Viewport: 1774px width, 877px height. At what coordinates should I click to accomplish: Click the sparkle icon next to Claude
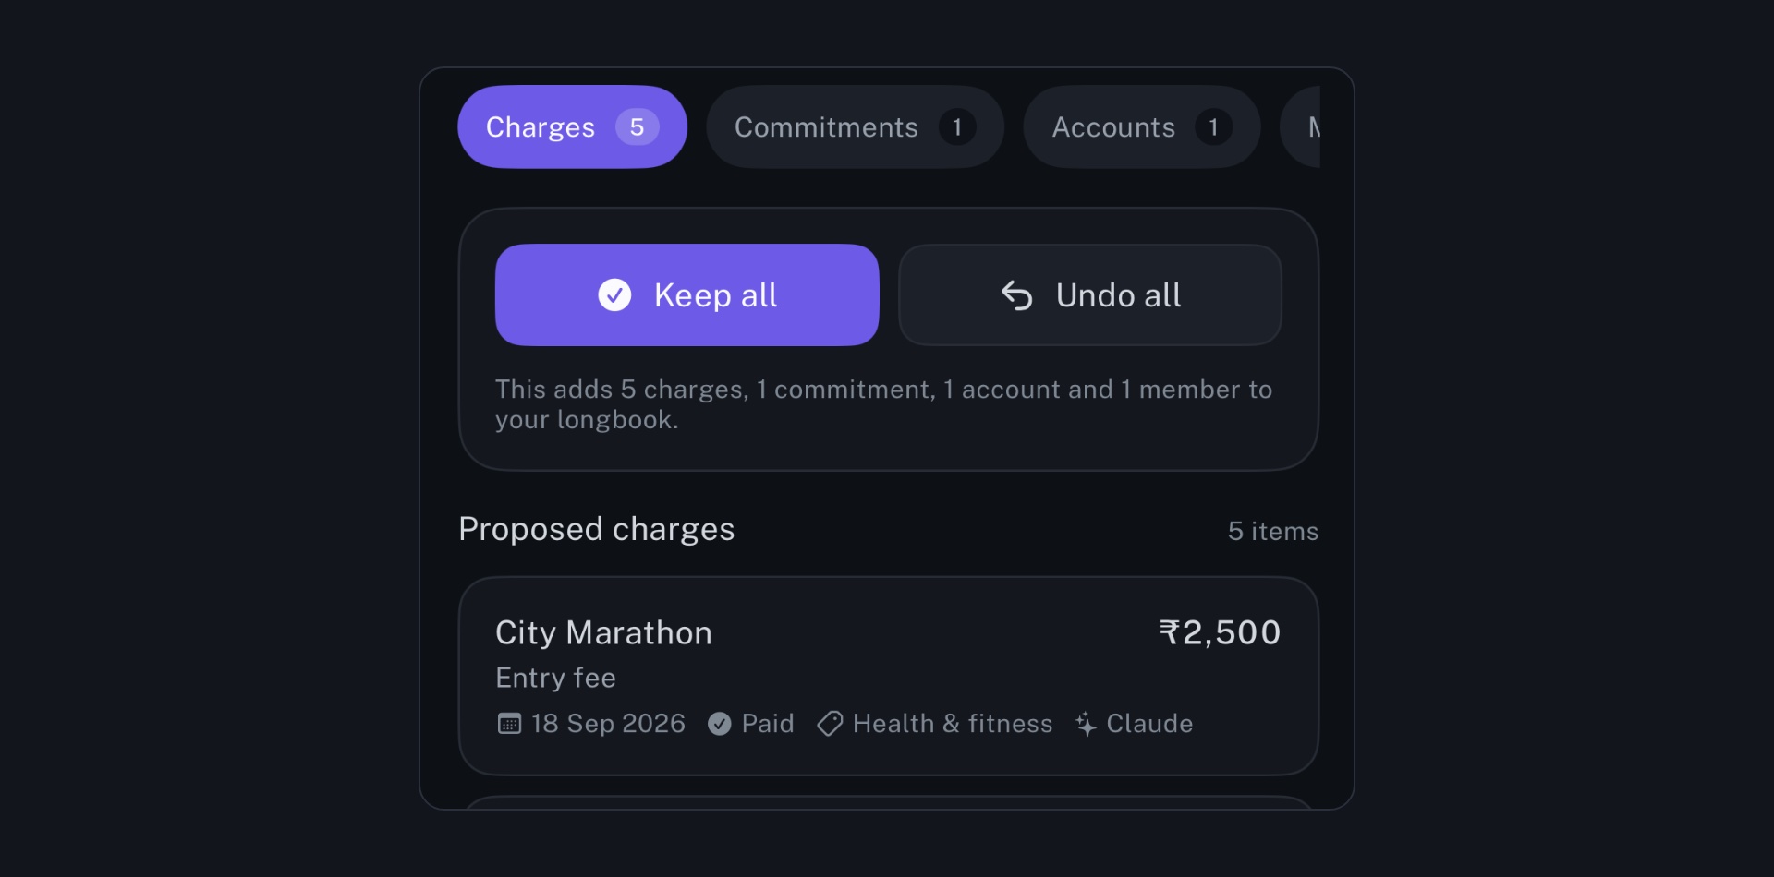pos(1087,724)
